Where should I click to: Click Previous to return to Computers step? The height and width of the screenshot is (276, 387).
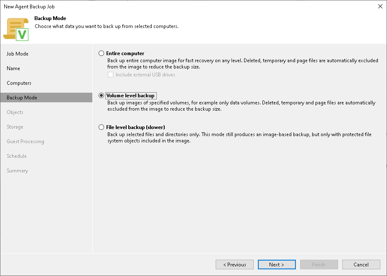(x=234, y=264)
